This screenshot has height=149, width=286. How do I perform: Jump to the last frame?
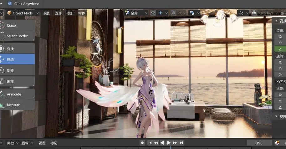pos(181,143)
